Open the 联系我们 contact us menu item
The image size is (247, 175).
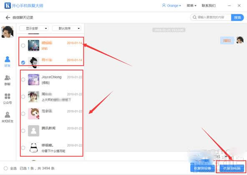(209, 5)
